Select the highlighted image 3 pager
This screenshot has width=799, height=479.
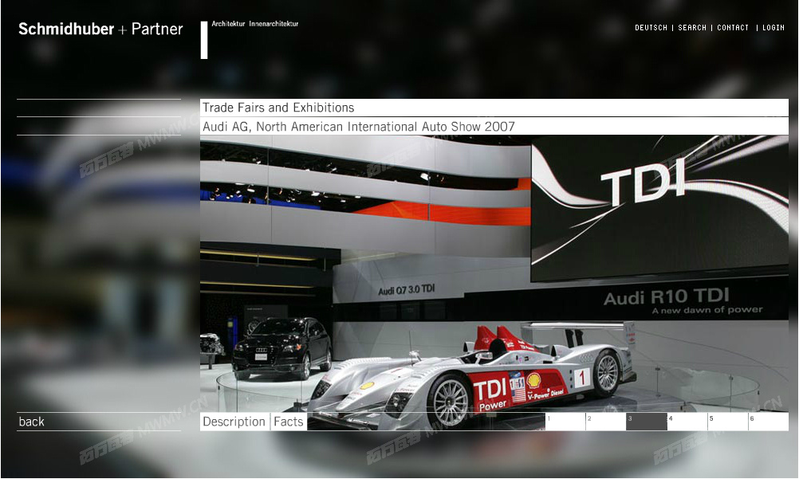coord(647,422)
